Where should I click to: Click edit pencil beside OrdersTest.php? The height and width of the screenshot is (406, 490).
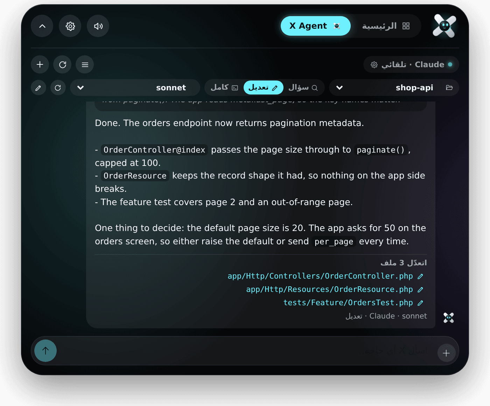(x=420, y=303)
